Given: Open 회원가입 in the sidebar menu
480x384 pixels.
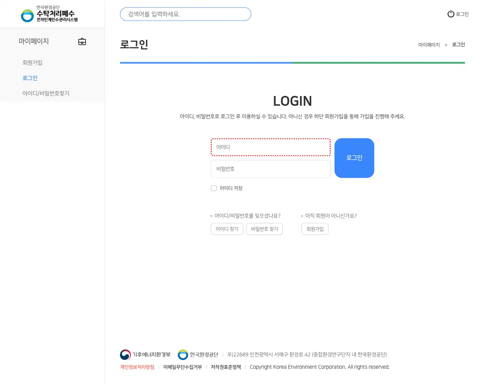Looking at the screenshot, I should click(x=33, y=63).
